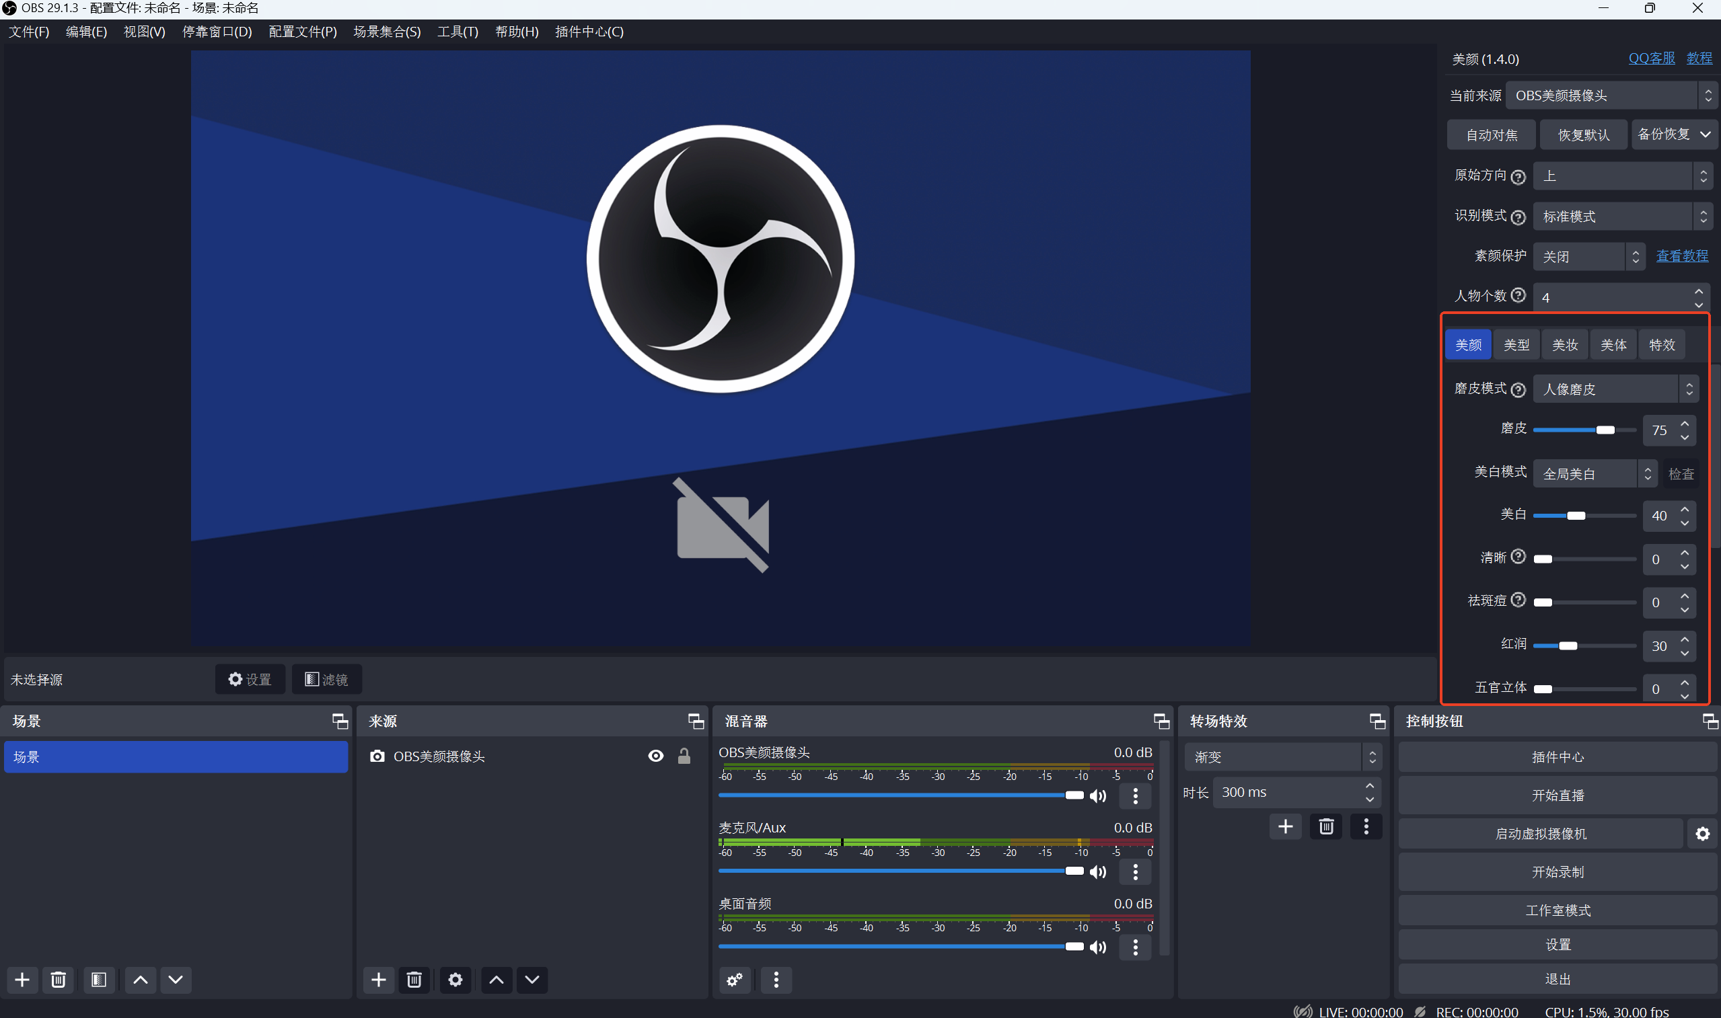
Task: Mute the 桌面音频 speaker icon
Action: [x=1098, y=947]
